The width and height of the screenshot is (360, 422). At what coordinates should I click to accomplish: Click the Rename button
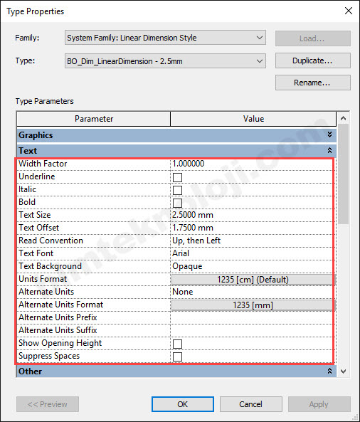coord(312,83)
